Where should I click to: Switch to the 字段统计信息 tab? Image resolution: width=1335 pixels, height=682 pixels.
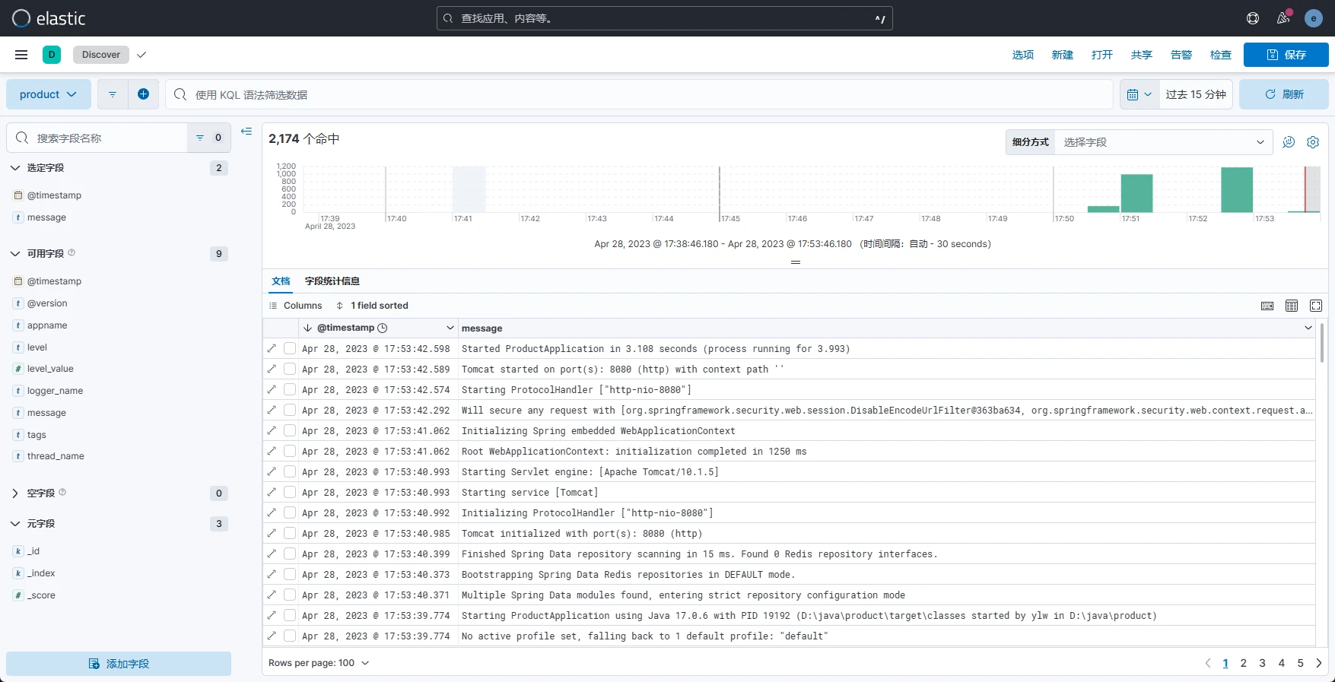[332, 281]
